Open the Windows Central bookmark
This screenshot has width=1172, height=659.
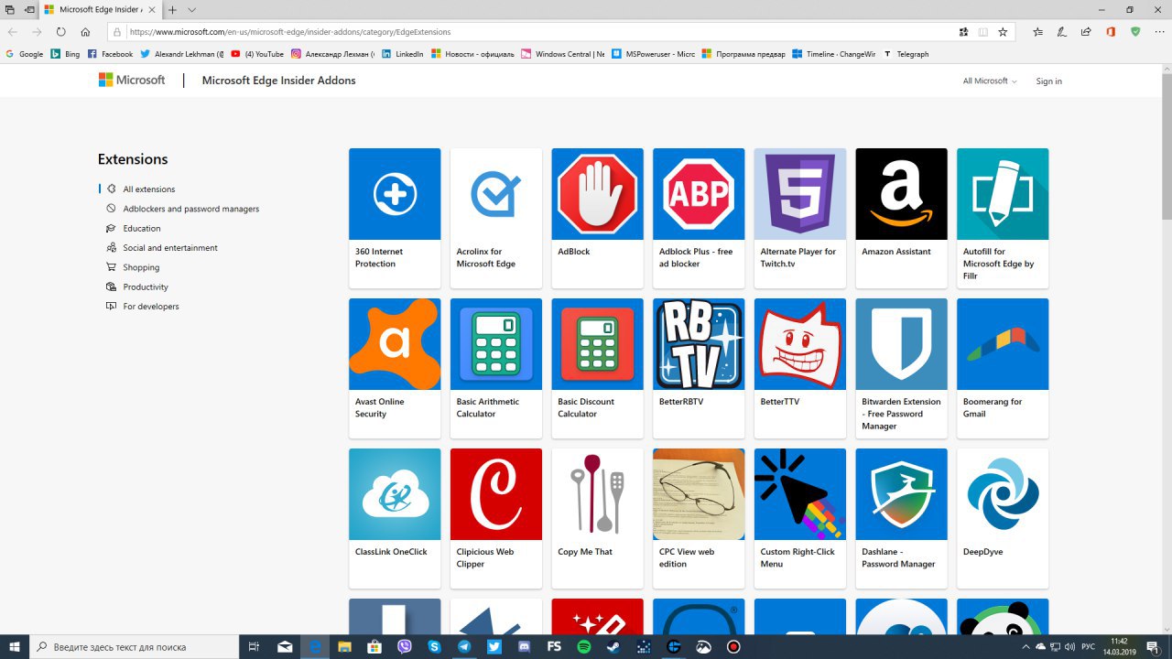pyautogui.click(x=563, y=54)
